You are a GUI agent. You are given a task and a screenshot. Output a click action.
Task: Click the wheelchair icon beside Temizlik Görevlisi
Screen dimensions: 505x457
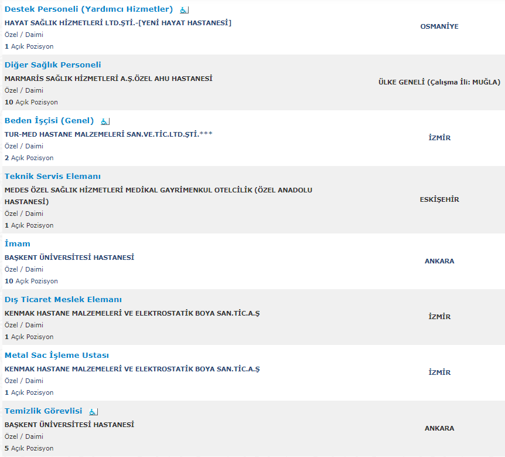94,412
